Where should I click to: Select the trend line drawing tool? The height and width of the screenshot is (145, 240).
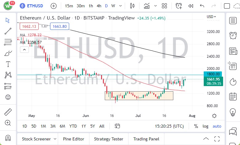click(x=8, y=31)
